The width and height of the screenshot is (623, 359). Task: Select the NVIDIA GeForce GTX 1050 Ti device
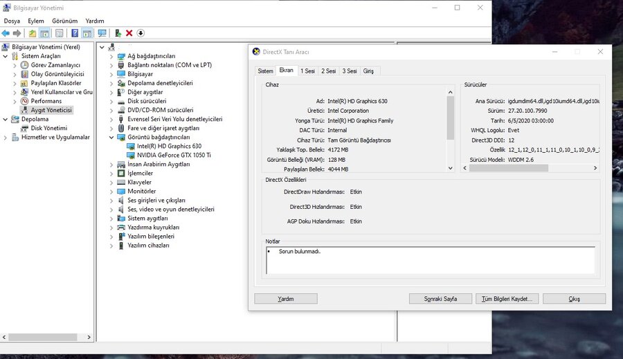click(x=174, y=155)
